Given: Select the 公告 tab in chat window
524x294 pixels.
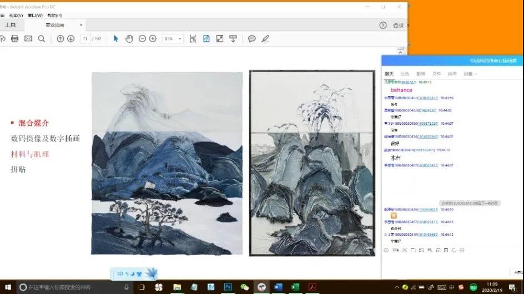Looking at the screenshot, I should pos(405,74).
